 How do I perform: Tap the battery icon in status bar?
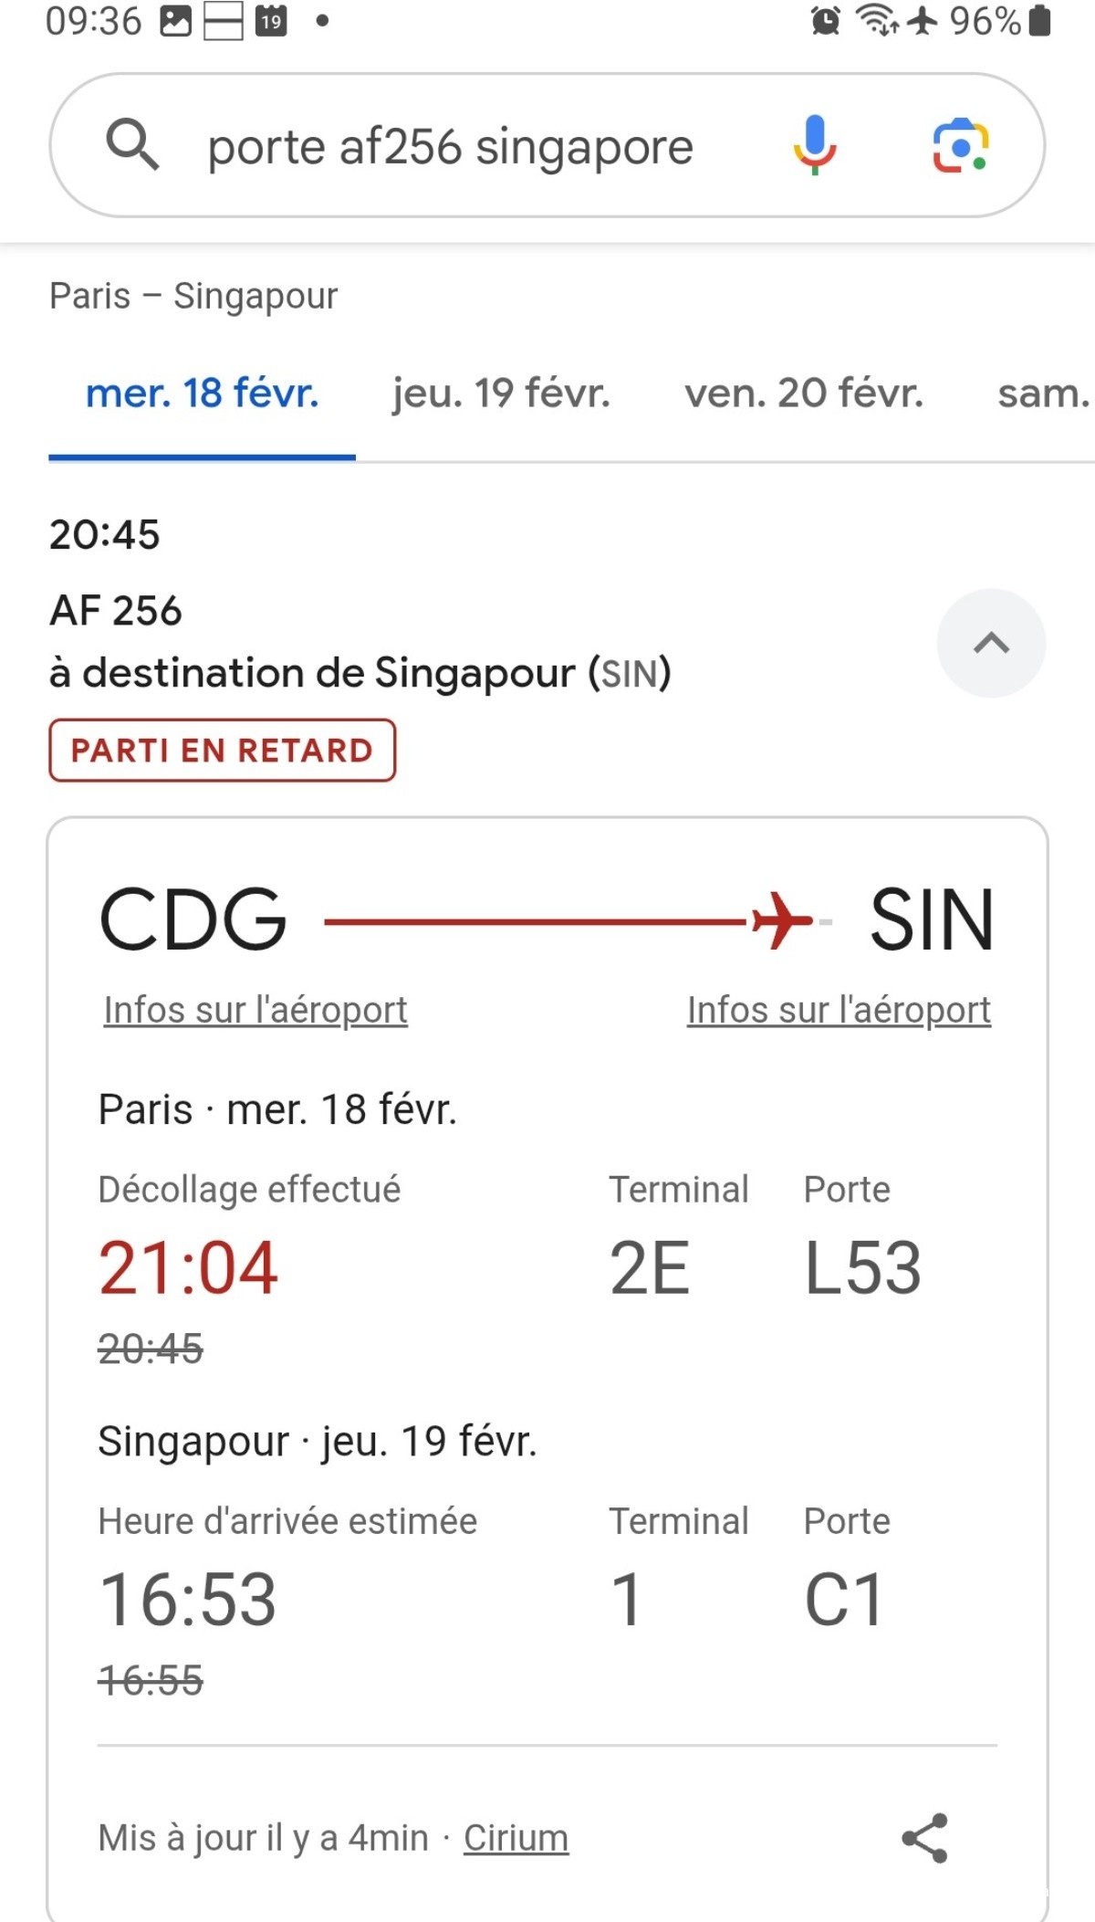pyautogui.click(x=1039, y=20)
